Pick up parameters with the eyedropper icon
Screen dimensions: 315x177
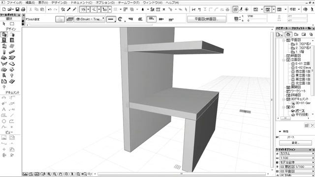[x=69, y=9]
